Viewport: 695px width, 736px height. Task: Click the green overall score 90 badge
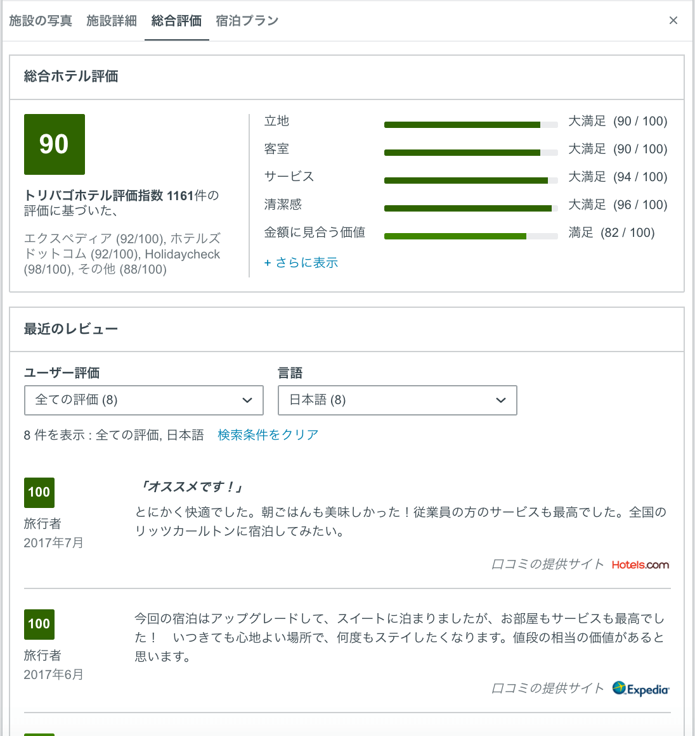click(55, 144)
